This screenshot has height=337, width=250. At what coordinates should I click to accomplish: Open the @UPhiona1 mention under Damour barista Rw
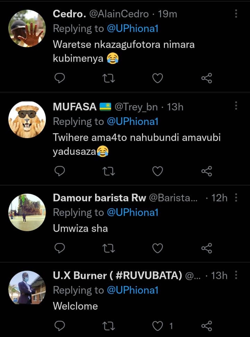[x=133, y=212]
